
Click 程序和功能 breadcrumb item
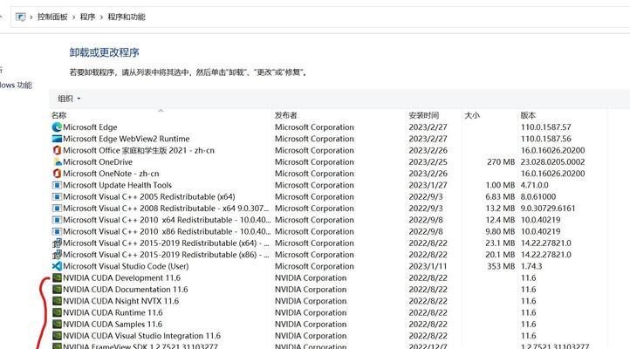coord(127,17)
